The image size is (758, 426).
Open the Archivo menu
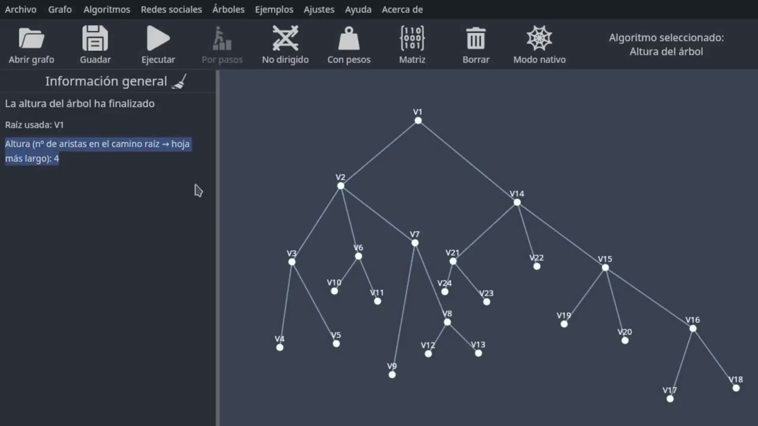(x=21, y=9)
